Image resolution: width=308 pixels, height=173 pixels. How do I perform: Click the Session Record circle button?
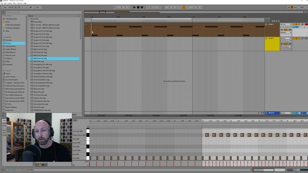(160, 7)
